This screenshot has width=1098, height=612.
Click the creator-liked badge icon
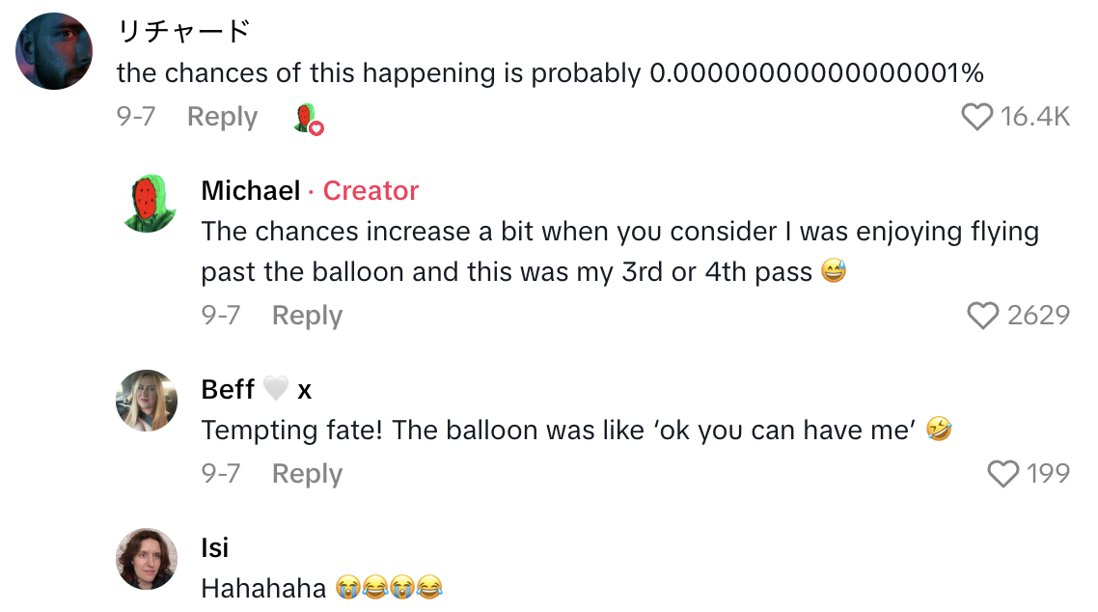308,119
